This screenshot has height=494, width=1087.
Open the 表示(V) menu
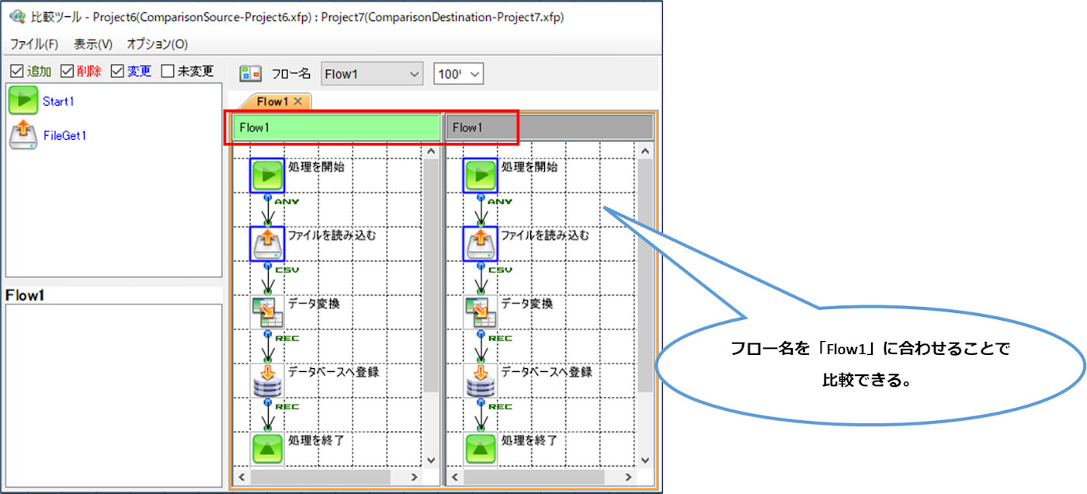point(92,44)
